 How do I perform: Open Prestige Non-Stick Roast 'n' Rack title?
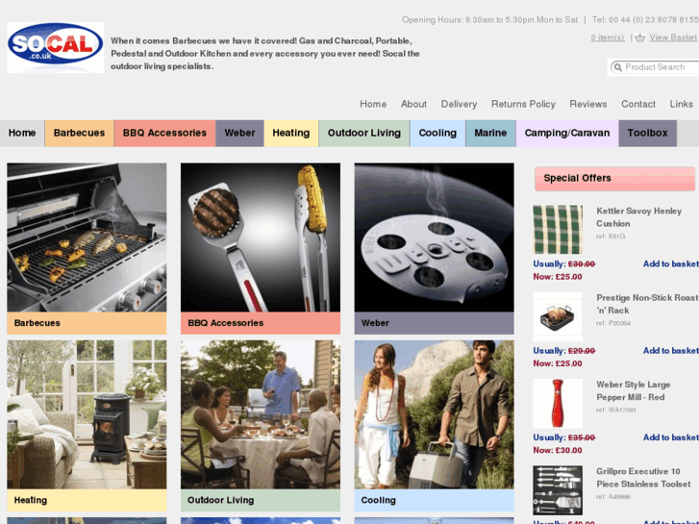[647, 304]
